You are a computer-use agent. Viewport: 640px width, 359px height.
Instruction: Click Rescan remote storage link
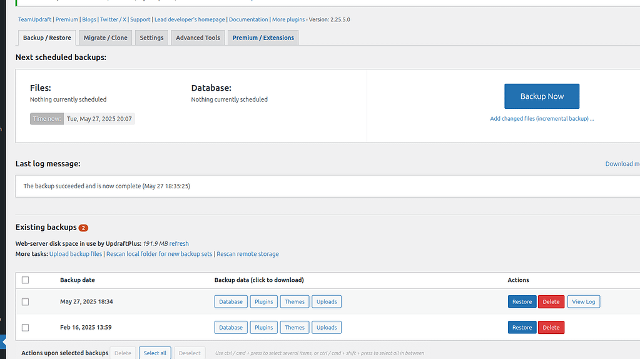coord(248,254)
